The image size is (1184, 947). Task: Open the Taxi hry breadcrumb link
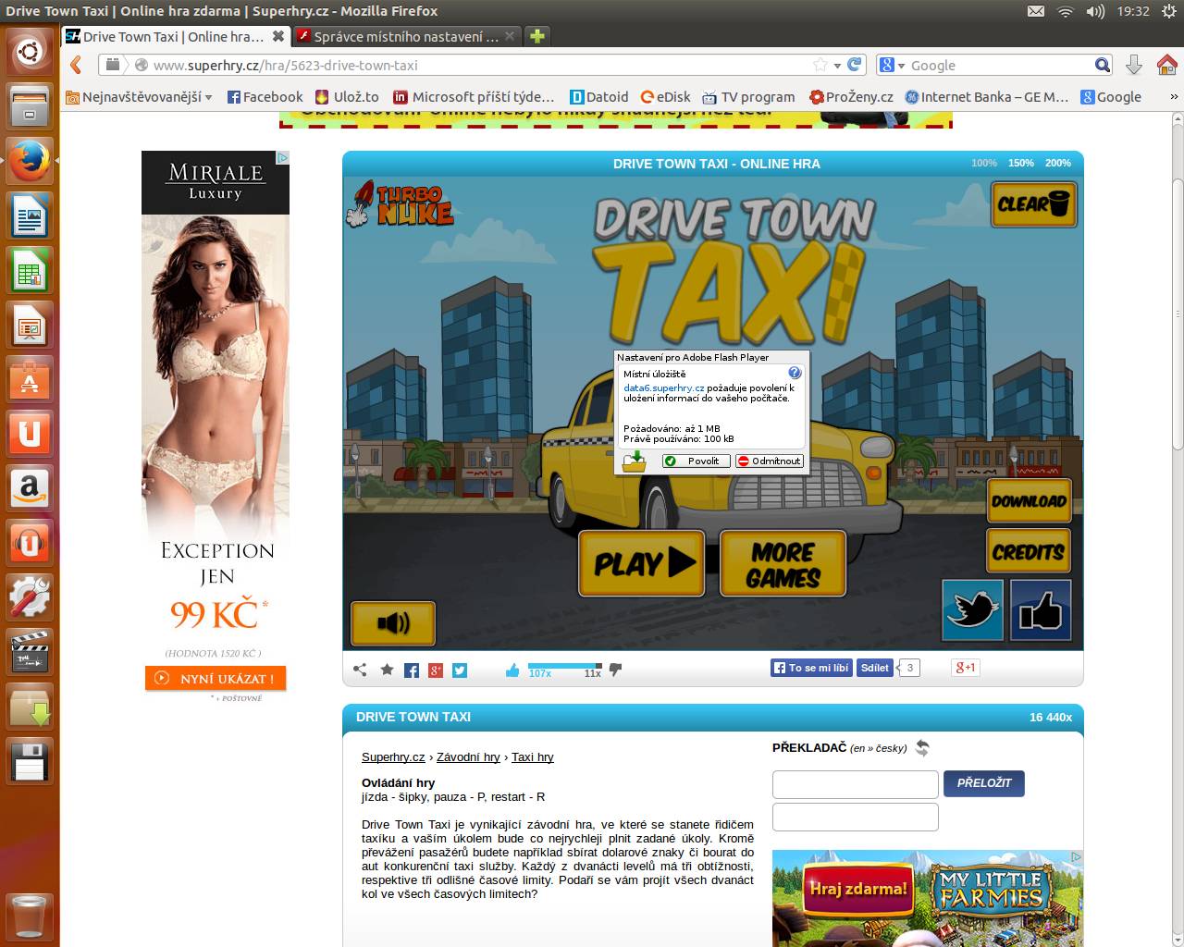pyautogui.click(x=533, y=756)
